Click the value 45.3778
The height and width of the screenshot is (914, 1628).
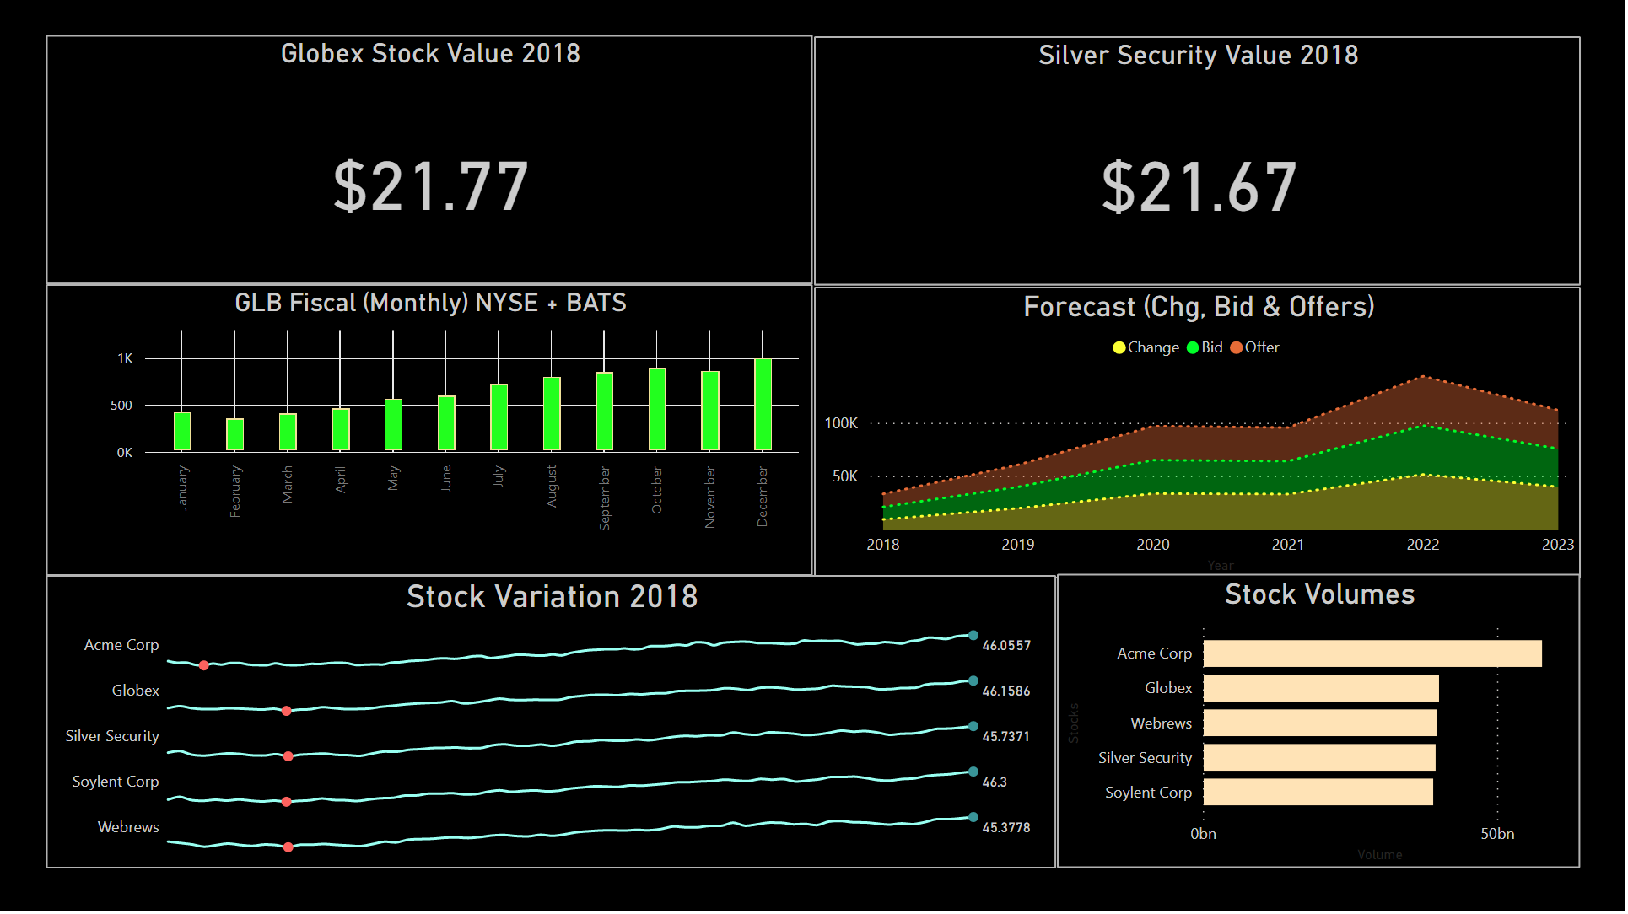coord(1006,828)
